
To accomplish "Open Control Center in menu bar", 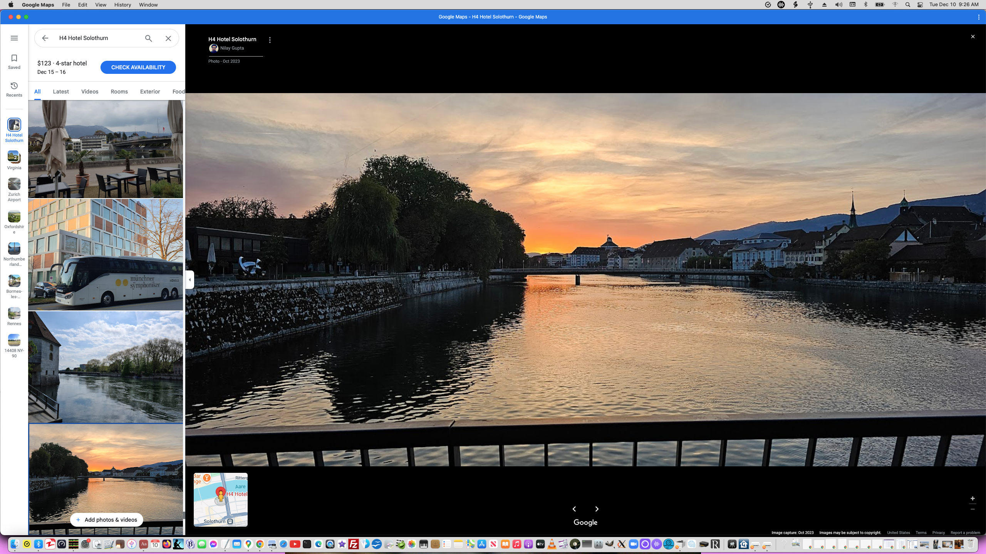I will [920, 5].
